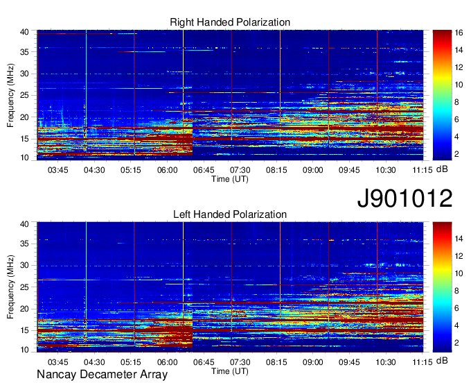Click Time (UT) label under right-handed plot
The width and height of the screenshot is (471, 383).
click(x=230, y=179)
